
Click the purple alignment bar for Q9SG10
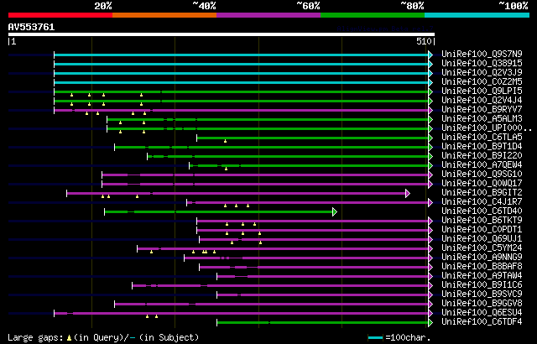pos(265,175)
